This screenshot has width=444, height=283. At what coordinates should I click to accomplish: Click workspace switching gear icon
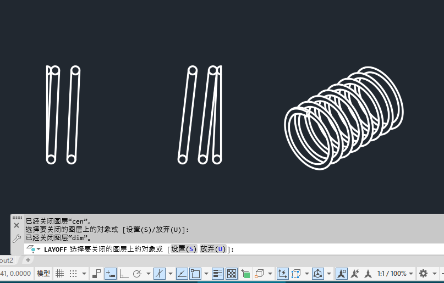(423, 274)
